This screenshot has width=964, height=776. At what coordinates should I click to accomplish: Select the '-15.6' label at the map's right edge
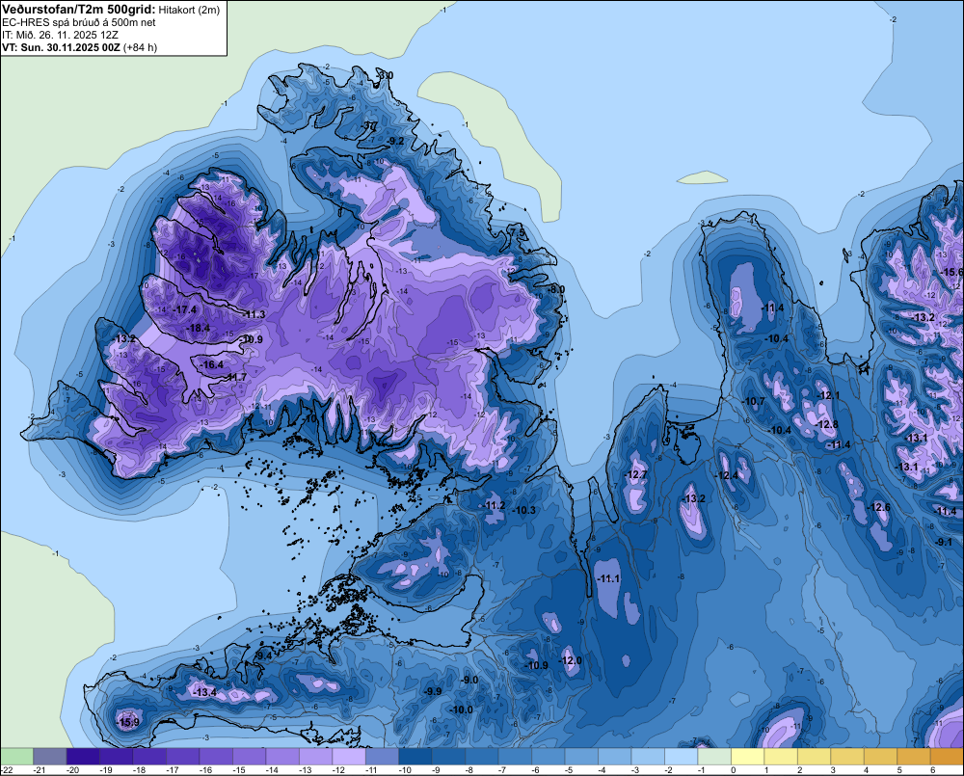tap(952, 273)
